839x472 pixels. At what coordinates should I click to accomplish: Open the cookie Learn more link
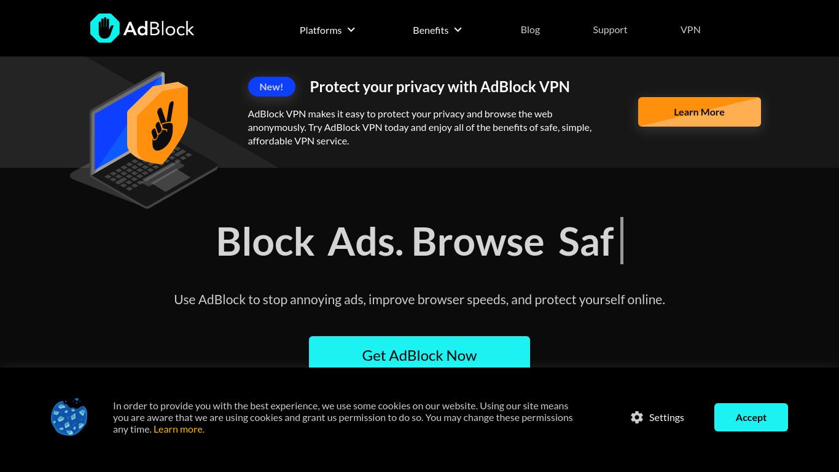point(179,429)
